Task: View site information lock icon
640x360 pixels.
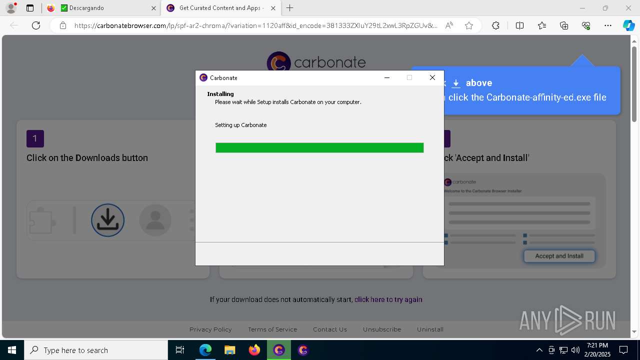Action: click(x=63, y=25)
